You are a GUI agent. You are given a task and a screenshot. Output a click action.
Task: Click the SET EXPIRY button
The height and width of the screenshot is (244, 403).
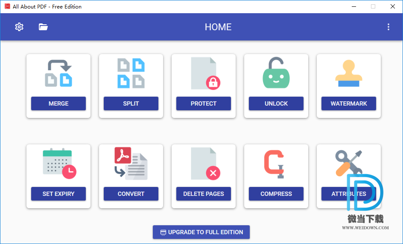(x=58, y=194)
